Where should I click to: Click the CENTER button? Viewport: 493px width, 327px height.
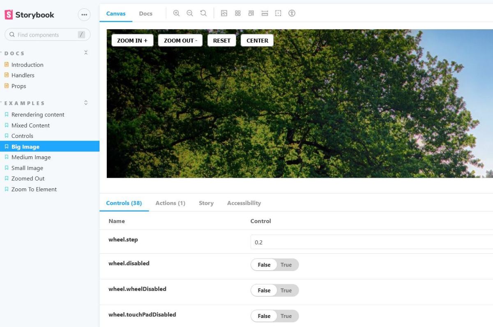pos(257,40)
